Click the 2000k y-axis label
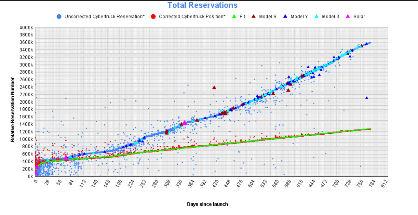Image resolution: width=418 pixels, height=215 pixels. point(26,102)
